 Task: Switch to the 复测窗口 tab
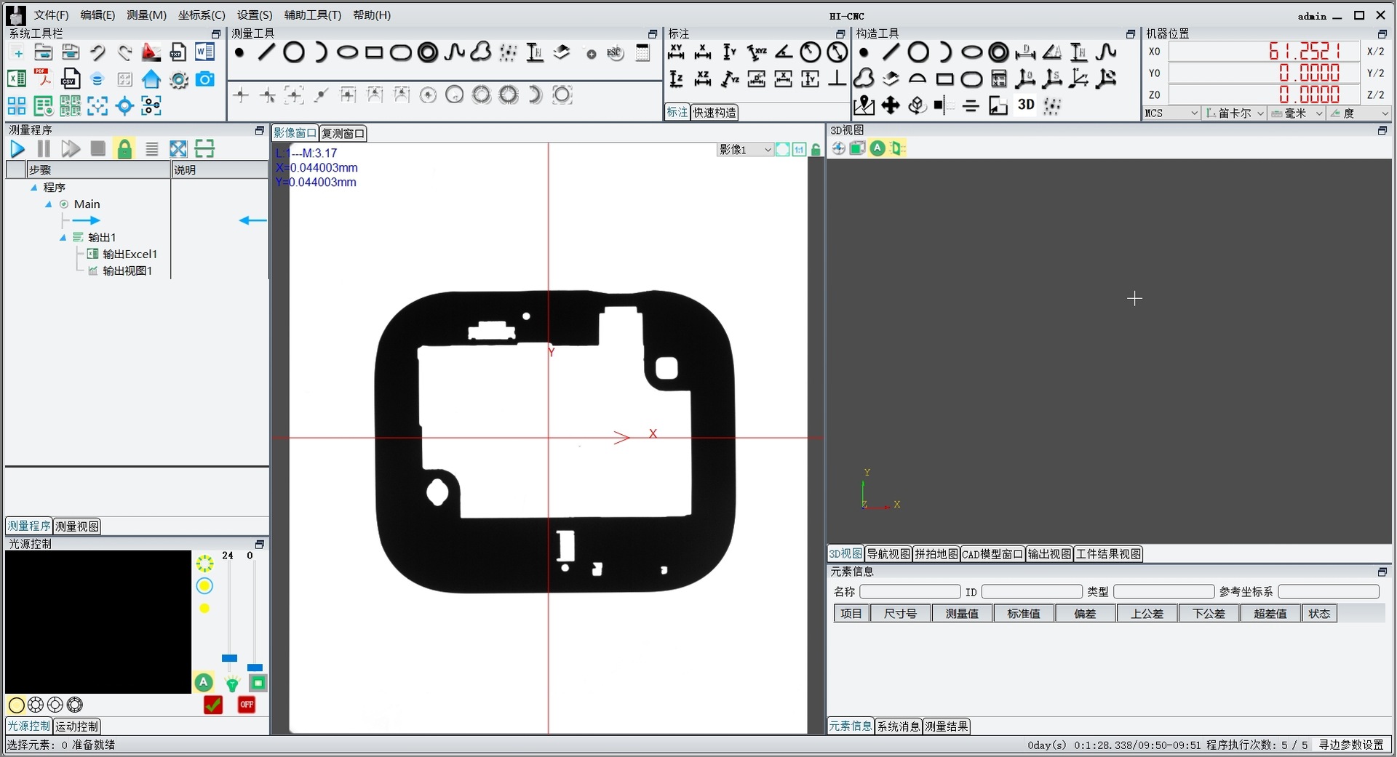(x=343, y=133)
